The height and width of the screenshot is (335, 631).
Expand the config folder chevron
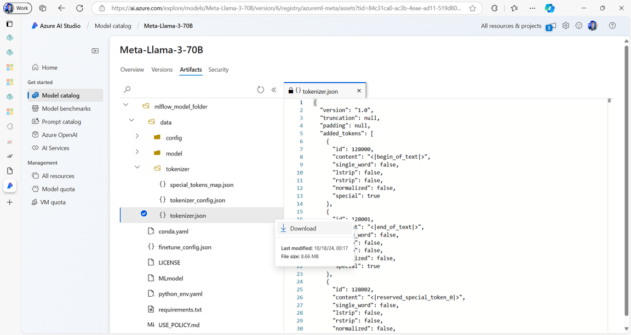click(x=137, y=136)
